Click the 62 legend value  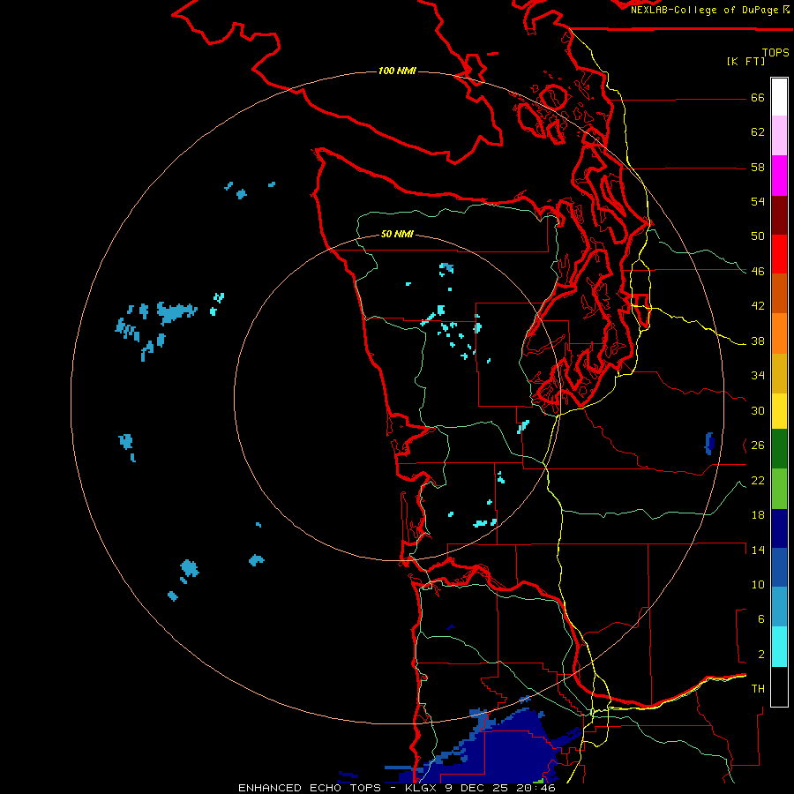(758, 132)
